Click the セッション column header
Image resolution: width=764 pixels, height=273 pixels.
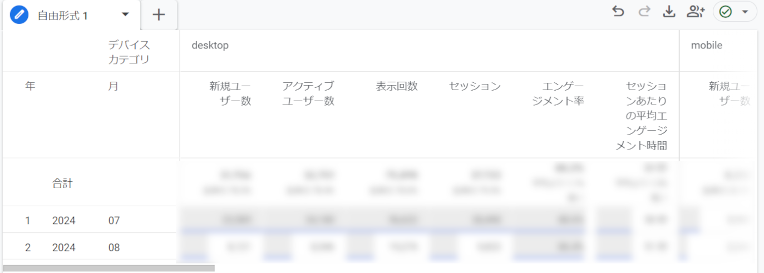[x=475, y=86]
